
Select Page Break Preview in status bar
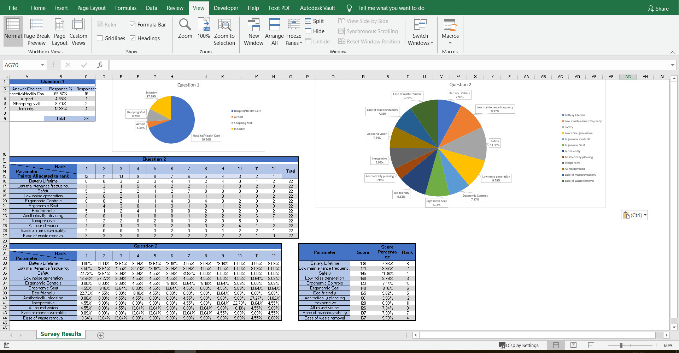click(591, 345)
